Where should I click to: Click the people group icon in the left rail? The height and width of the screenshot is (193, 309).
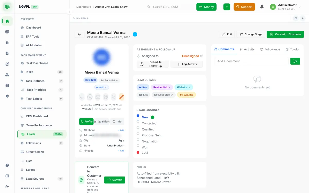click(7, 64)
